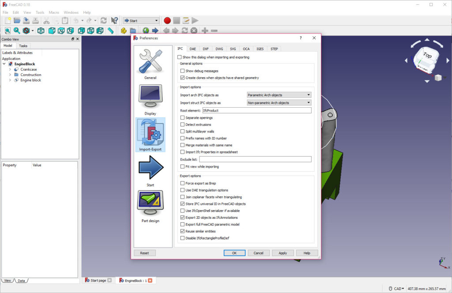Execute macro with the play triangle
Image resolution: width=452 pixels, height=293 pixels.
coord(195,20)
